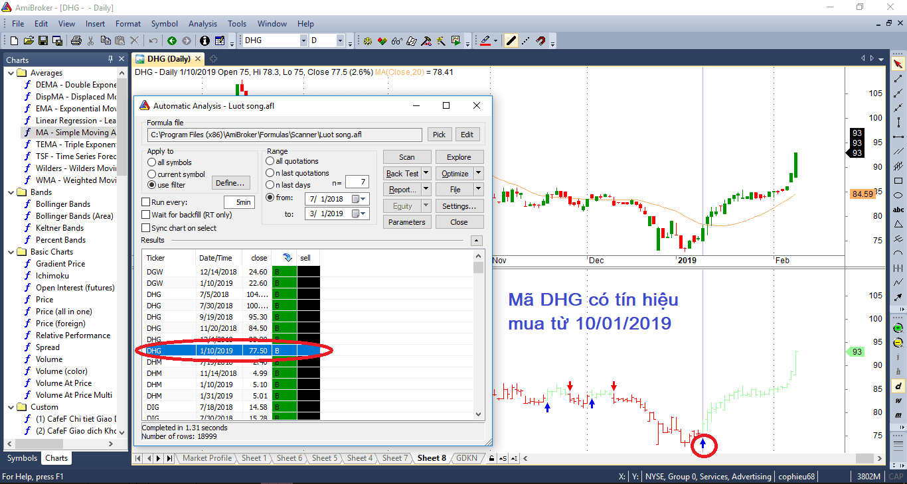Select the abc text drawing tool
The image size is (907, 484).
click(898, 210)
